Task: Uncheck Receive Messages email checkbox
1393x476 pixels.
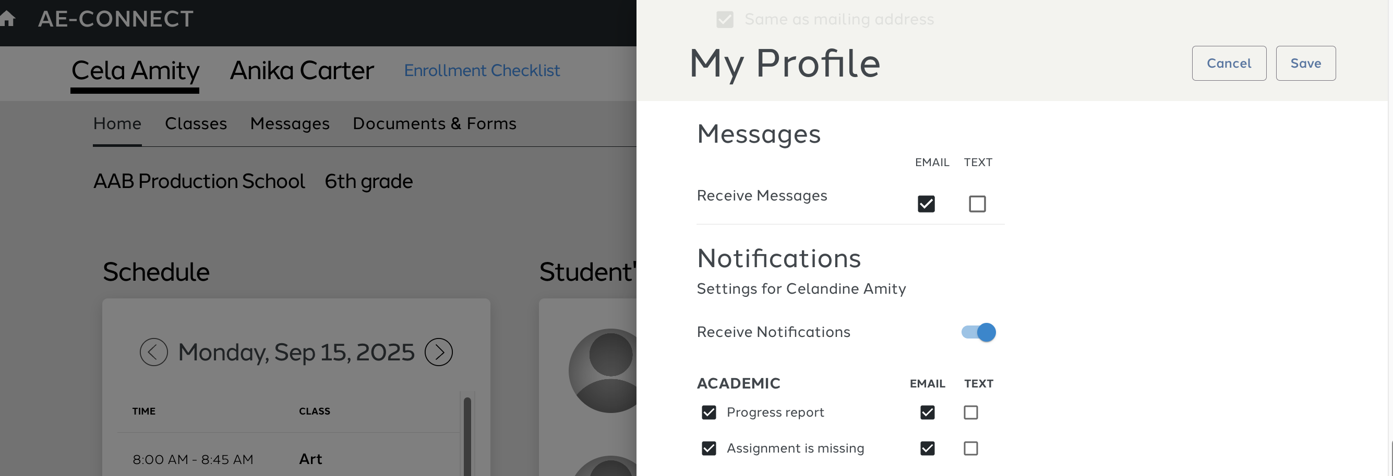Action: coord(926,204)
